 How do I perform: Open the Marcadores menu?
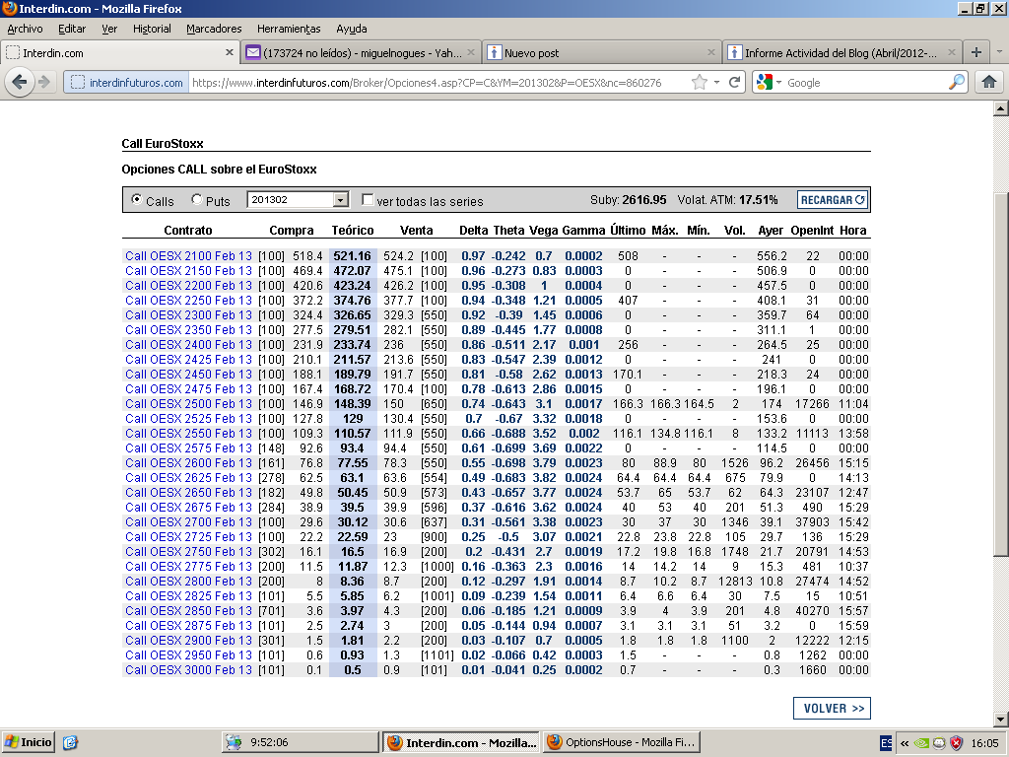click(215, 29)
